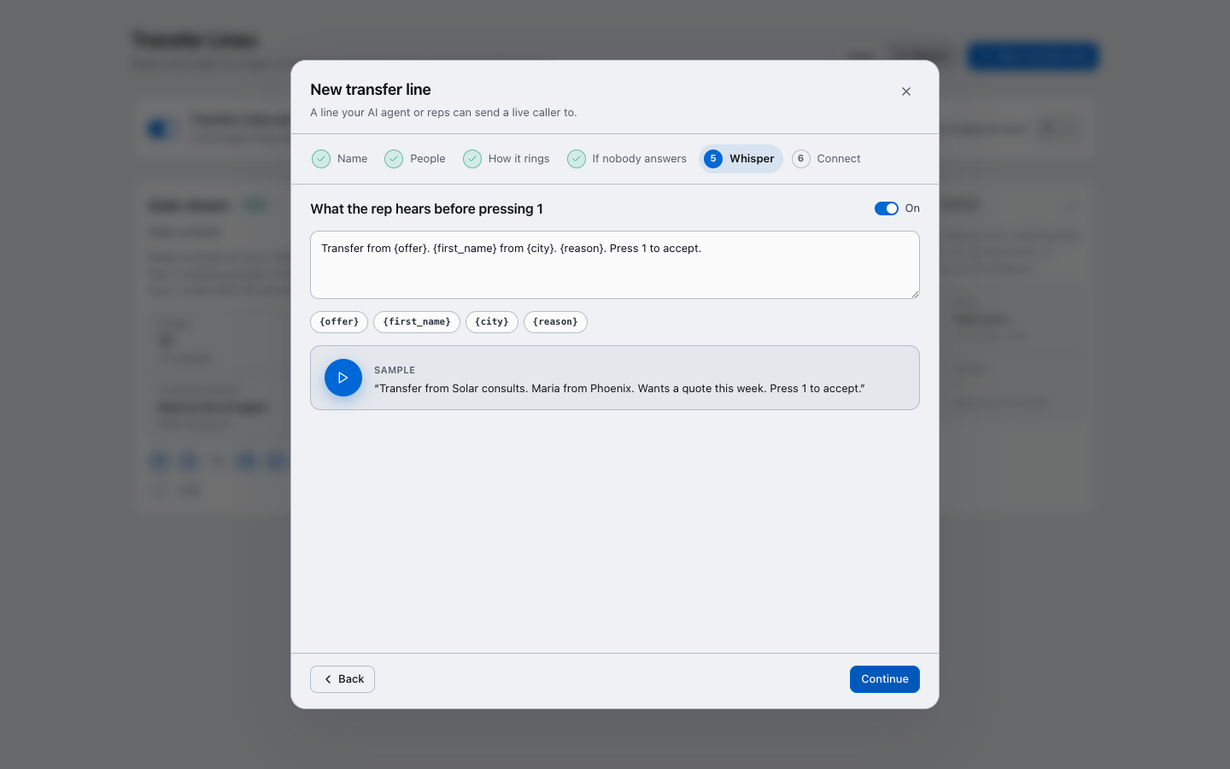Click into the whisper message text area
1230x769 pixels.
(x=615, y=265)
